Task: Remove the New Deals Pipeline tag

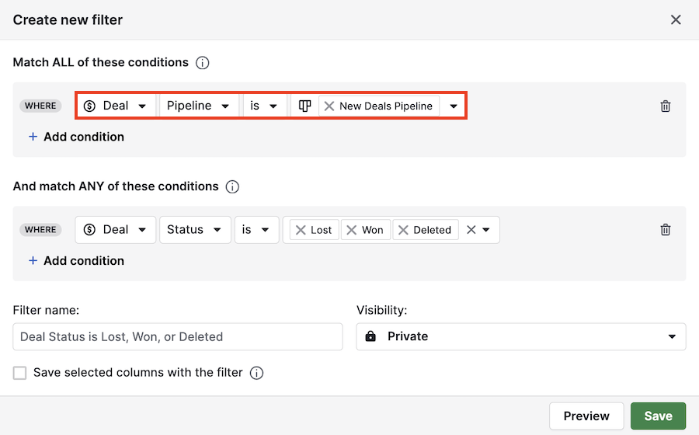Action: pos(329,106)
